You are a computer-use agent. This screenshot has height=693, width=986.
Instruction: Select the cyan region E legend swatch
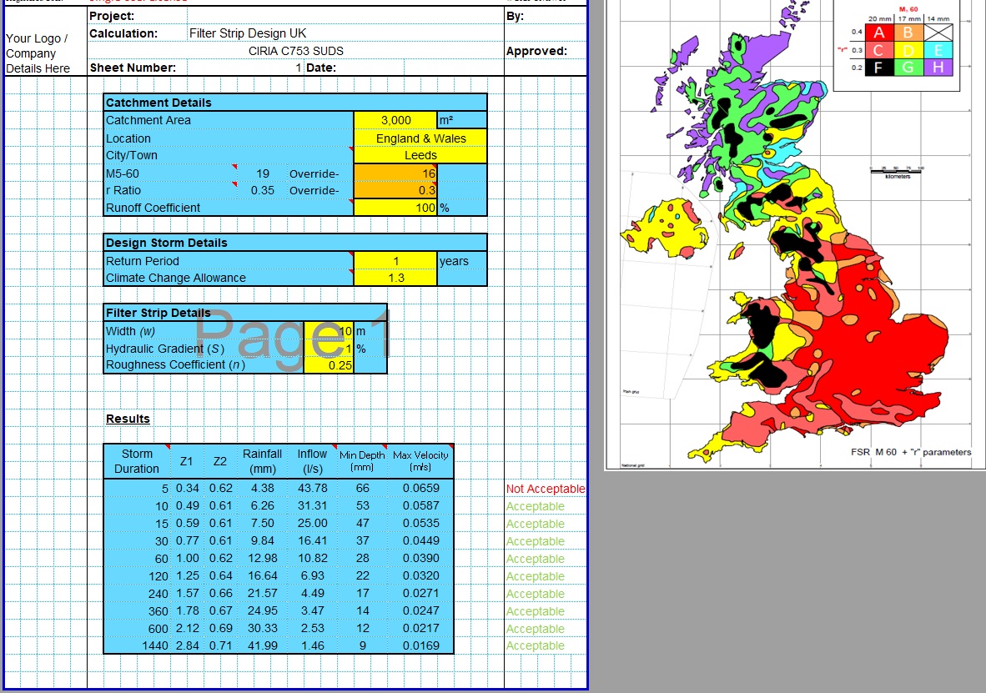(x=938, y=50)
